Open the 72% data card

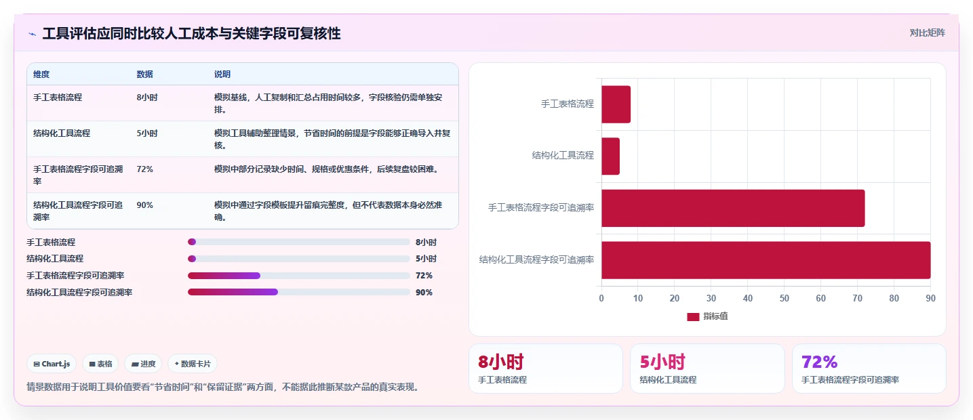(869, 369)
